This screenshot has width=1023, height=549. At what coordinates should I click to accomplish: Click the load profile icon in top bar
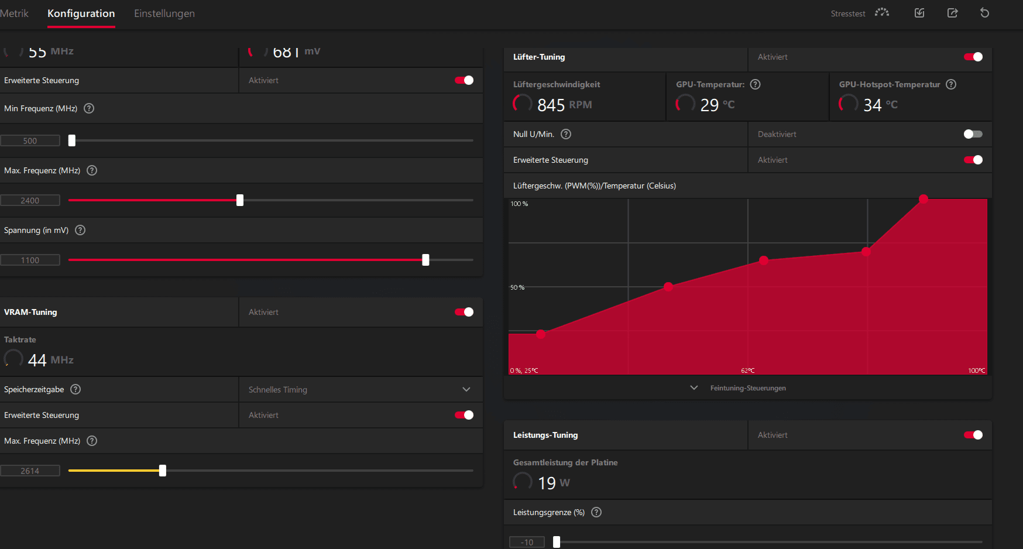[x=919, y=13]
